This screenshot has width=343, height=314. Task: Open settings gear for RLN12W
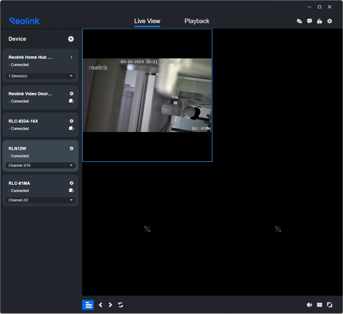(x=72, y=148)
